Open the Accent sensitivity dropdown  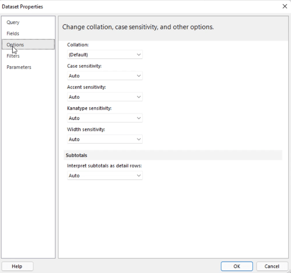(x=105, y=97)
